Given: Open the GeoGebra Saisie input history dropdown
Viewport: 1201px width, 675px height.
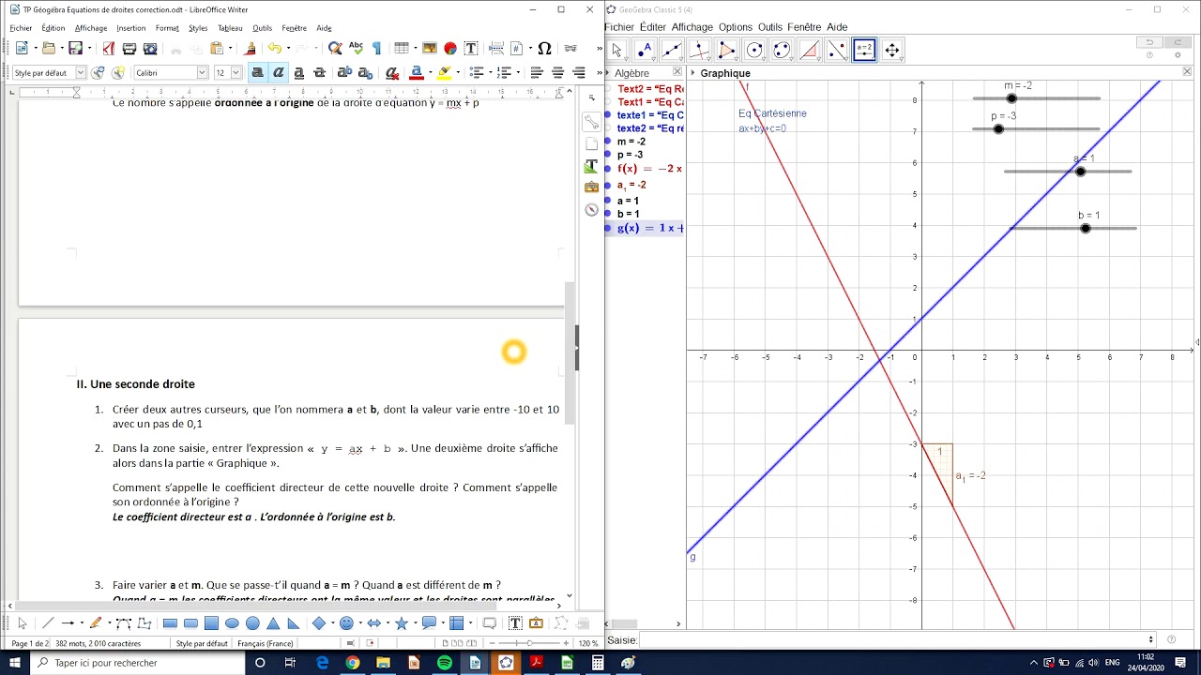Looking at the screenshot, I should [x=1150, y=640].
